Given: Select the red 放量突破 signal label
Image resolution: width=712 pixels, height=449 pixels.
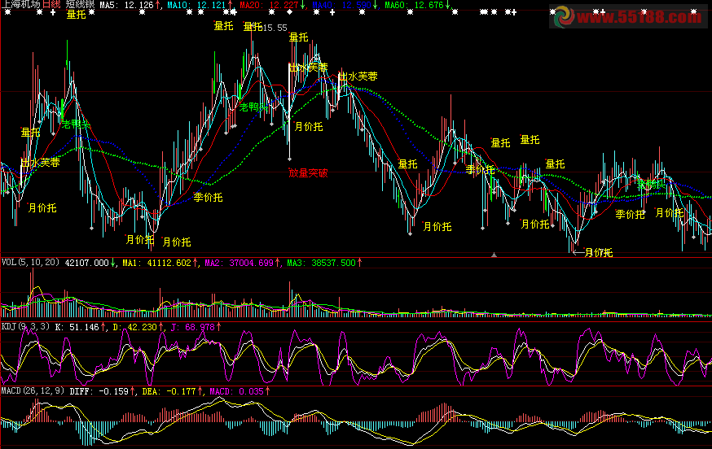Looking at the screenshot, I should coord(308,172).
